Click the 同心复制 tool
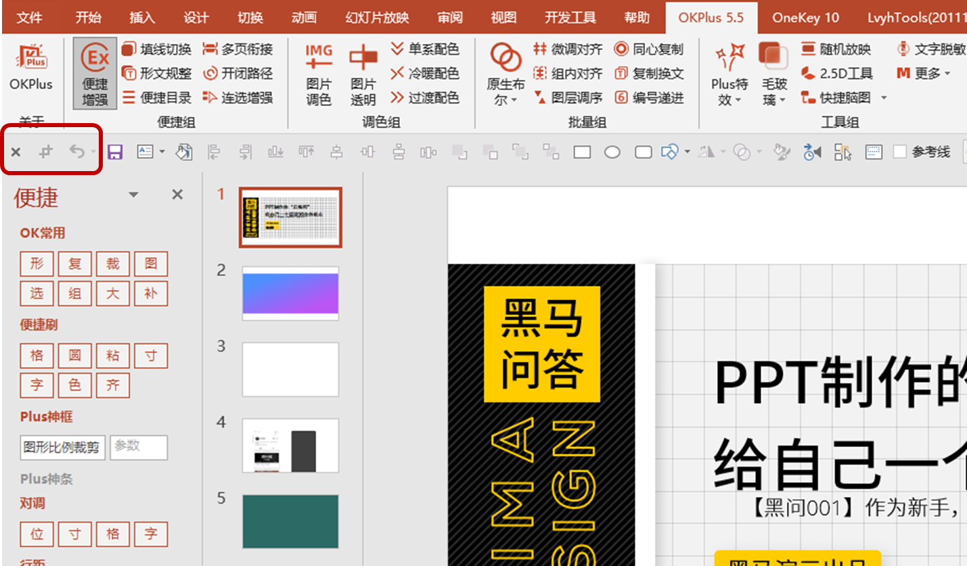The image size is (967, 566). pos(649,49)
